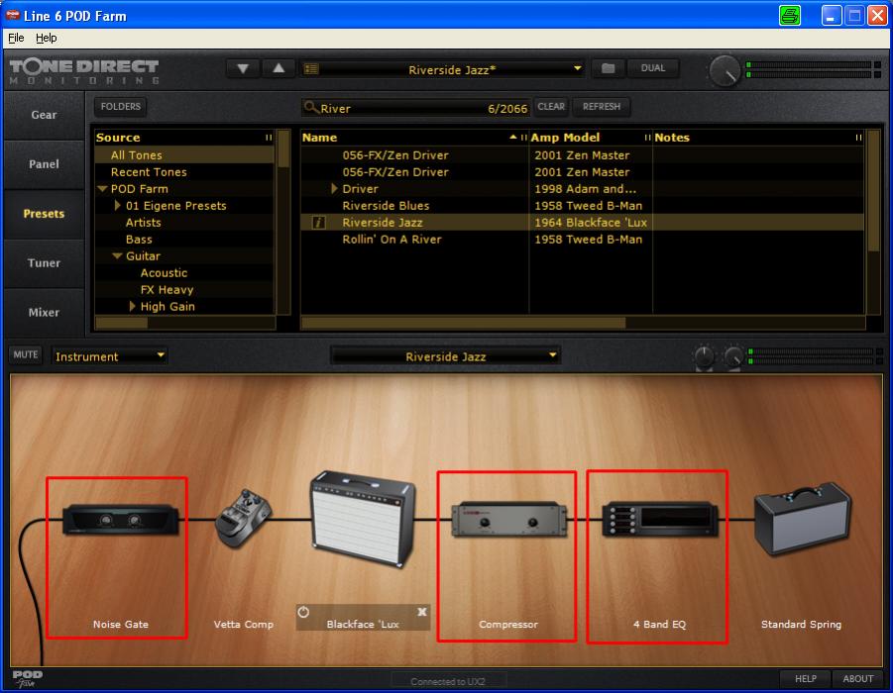Select the Rollin' On A River preset
Image resolution: width=893 pixels, height=693 pixels.
pyautogui.click(x=582, y=239)
